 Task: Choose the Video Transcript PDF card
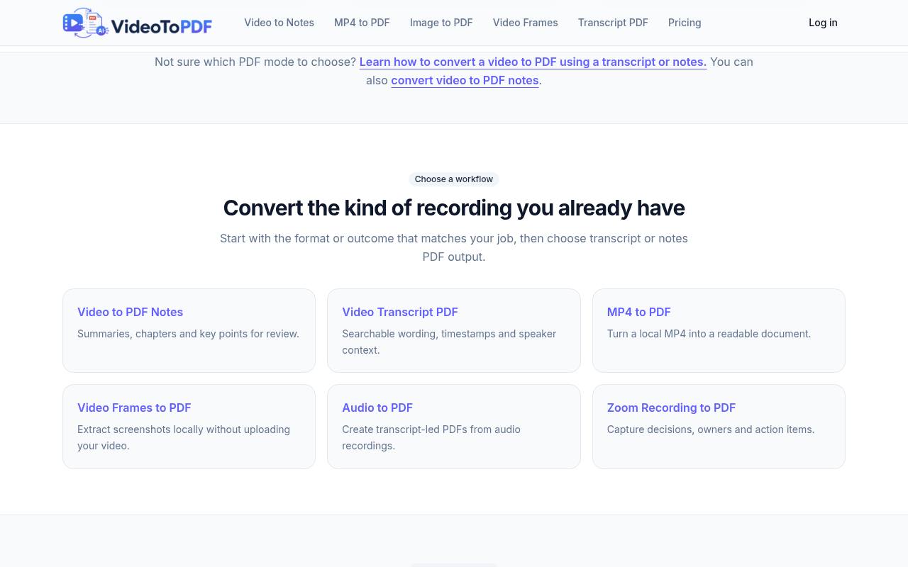(x=454, y=330)
